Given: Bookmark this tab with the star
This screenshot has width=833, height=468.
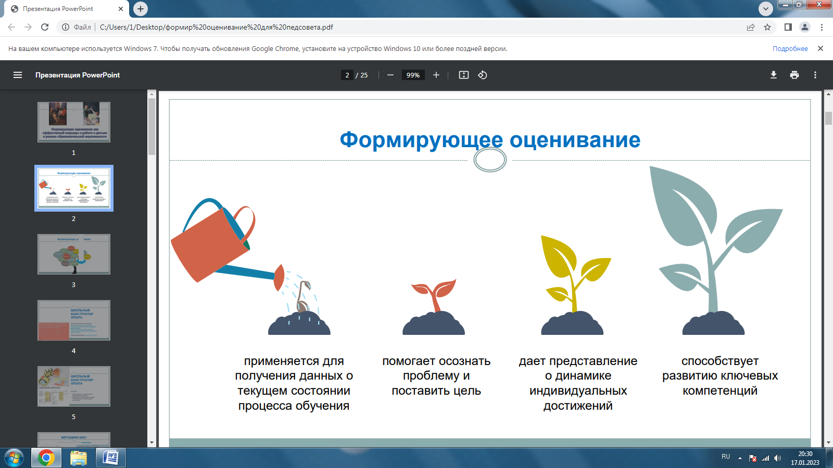Looking at the screenshot, I should click(x=767, y=27).
